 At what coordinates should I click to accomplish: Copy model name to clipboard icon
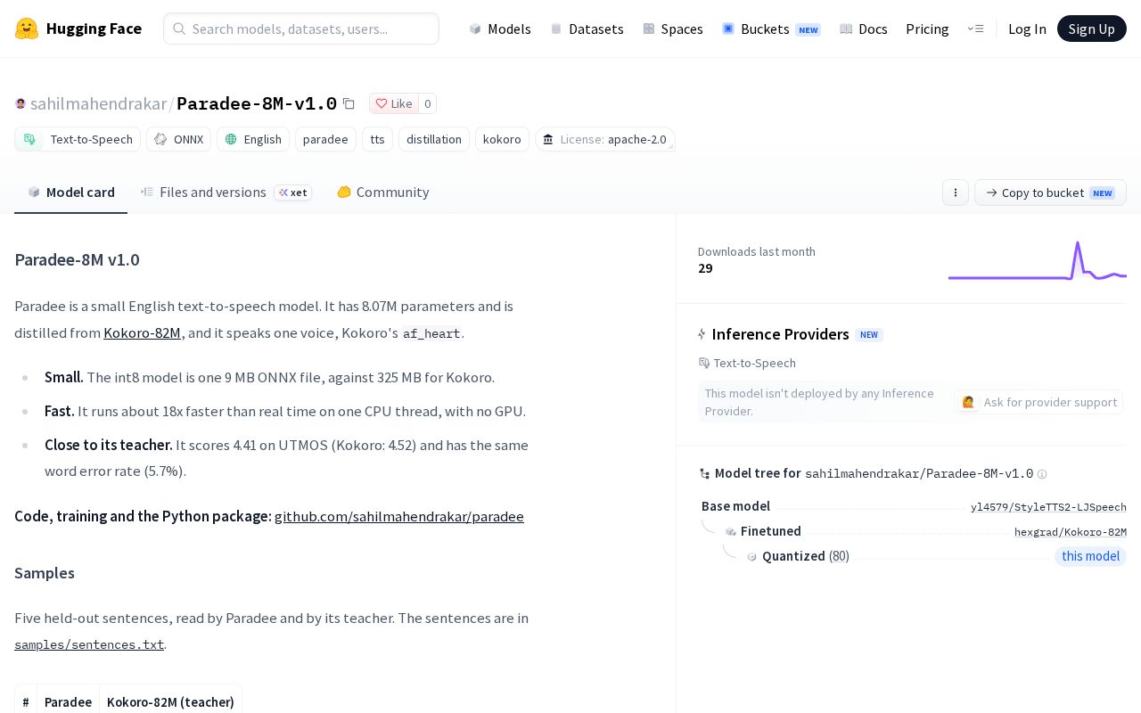349,103
